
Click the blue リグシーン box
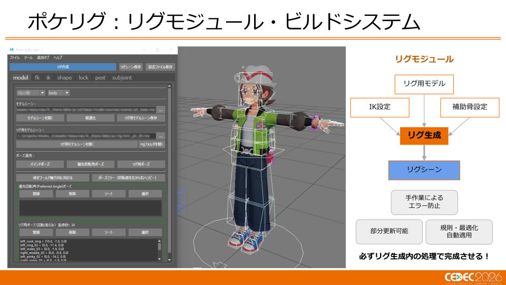coord(424,170)
